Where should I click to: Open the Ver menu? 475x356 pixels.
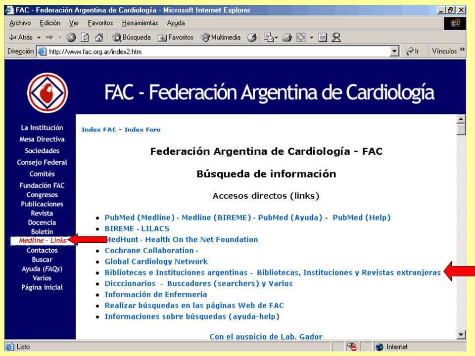tap(74, 23)
